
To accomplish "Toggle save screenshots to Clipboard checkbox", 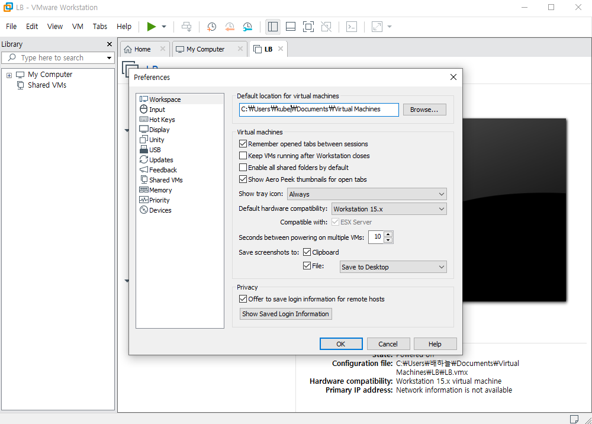I will tap(307, 252).
